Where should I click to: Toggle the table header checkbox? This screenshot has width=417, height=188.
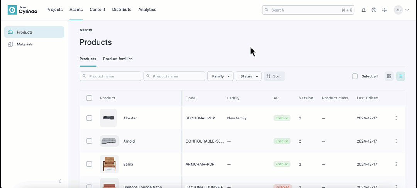89,98
